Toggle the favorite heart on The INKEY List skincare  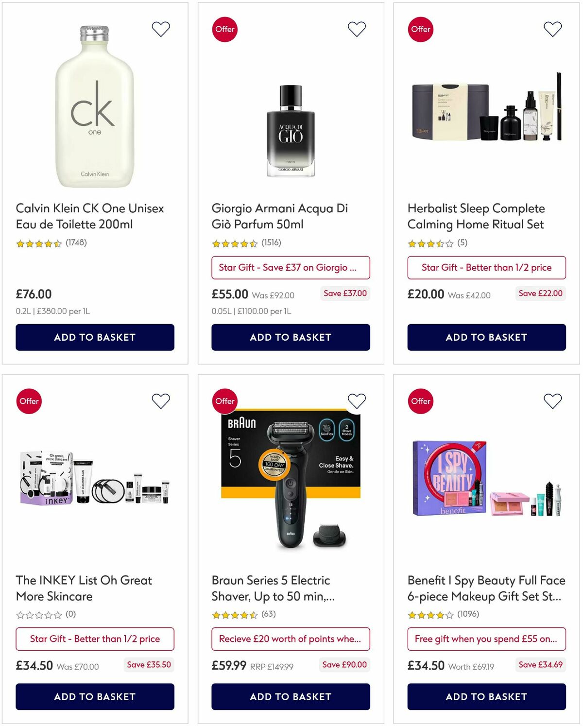[x=160, y=401]
